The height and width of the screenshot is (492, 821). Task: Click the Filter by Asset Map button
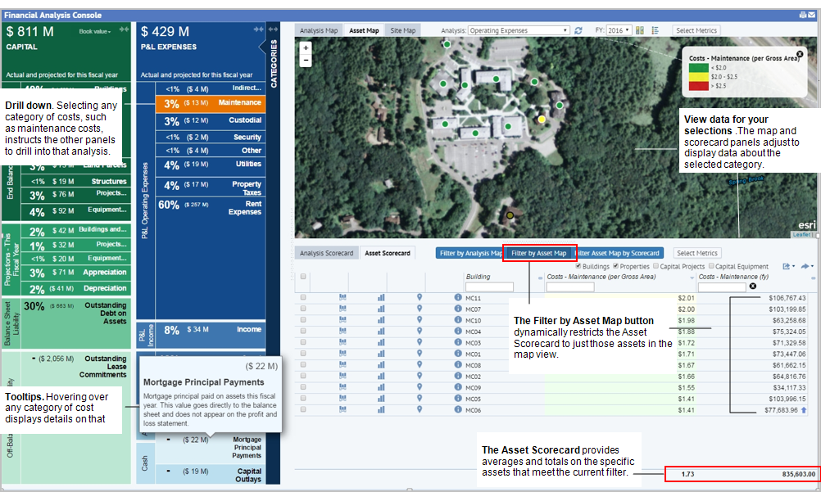click(538, 252)
